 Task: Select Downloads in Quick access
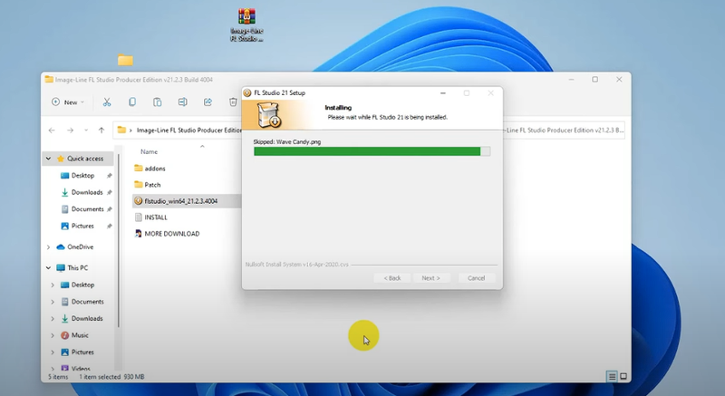87,192
